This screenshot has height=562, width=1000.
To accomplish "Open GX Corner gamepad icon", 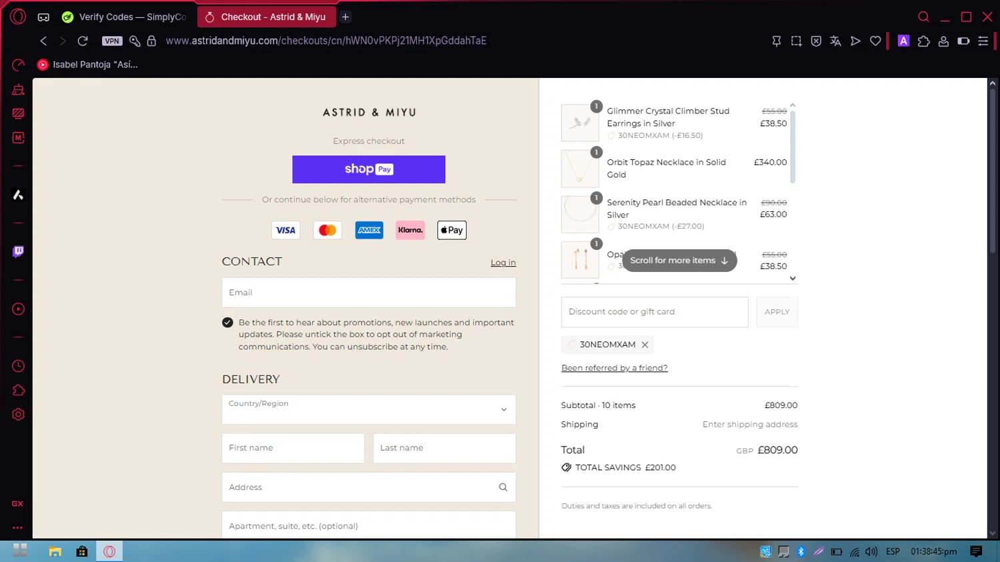I will click(43, 17).
